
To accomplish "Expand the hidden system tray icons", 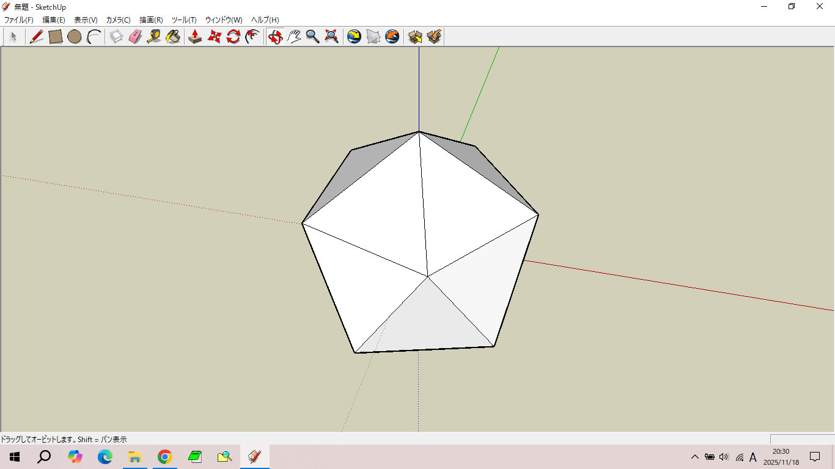I will coord(694,457).
